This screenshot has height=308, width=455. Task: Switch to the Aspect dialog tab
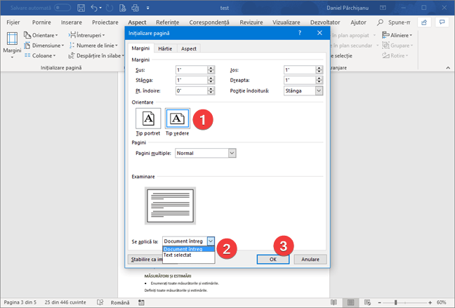(x=189, y=48)
